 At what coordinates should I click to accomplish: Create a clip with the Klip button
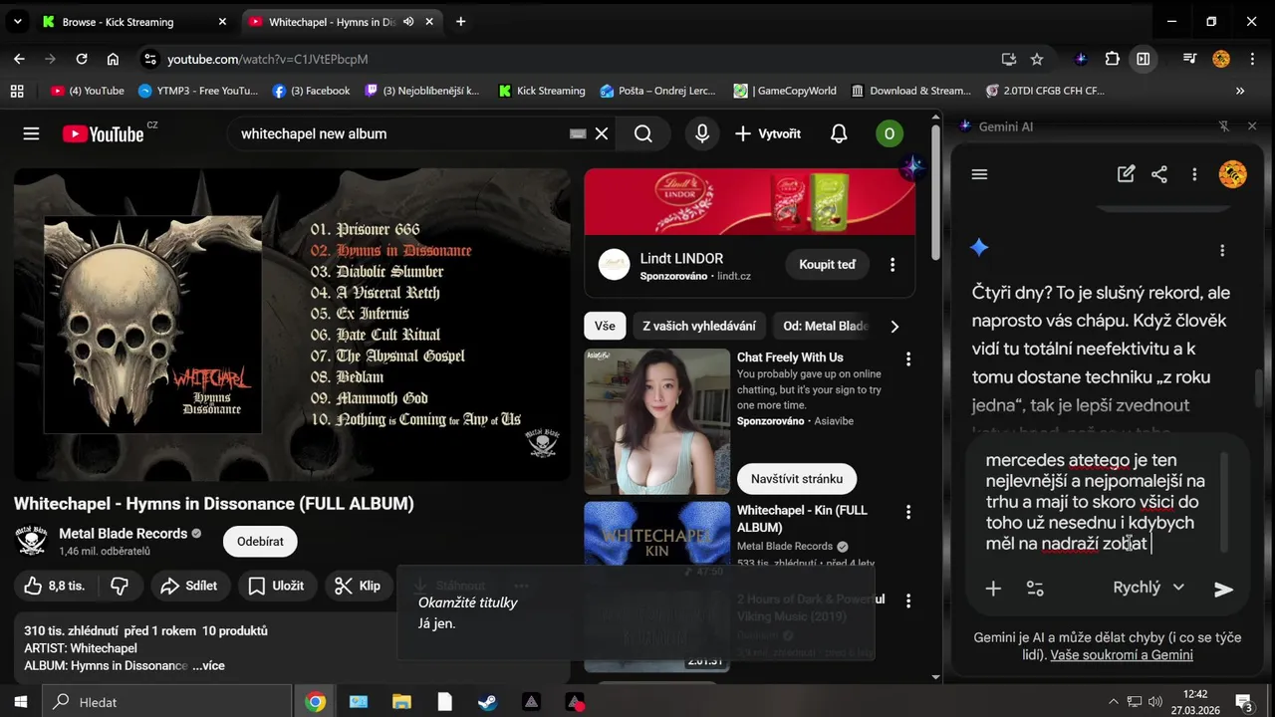(x=358, y=586)
